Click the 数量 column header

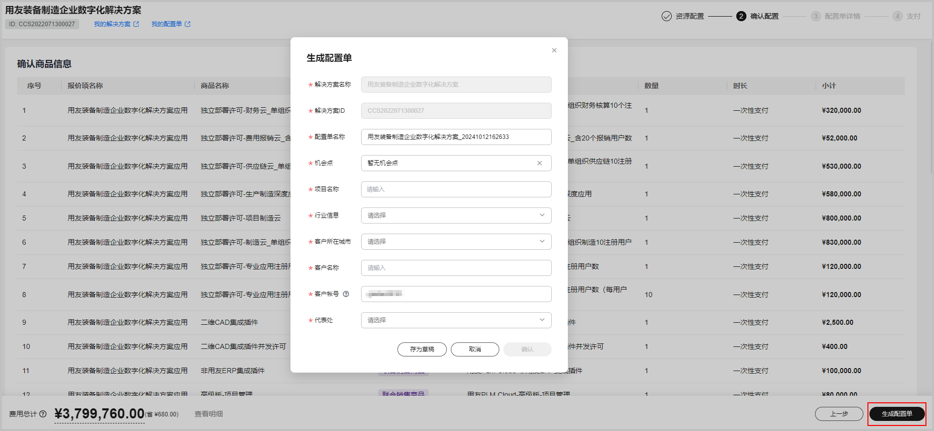pyautogui.click(x=652, y=86)
